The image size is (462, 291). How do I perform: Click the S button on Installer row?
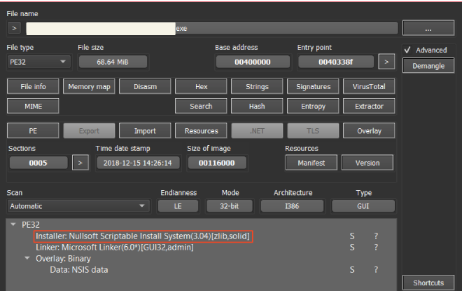352,236
